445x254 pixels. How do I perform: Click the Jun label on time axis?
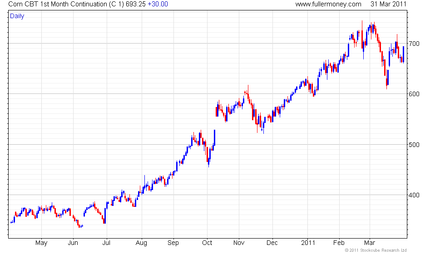[x=73, y=243]
